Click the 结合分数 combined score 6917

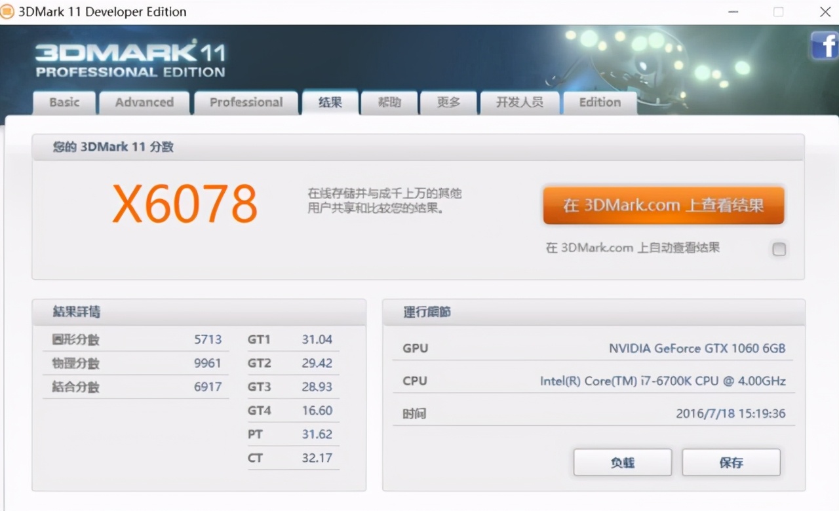(x=208, y=387)
